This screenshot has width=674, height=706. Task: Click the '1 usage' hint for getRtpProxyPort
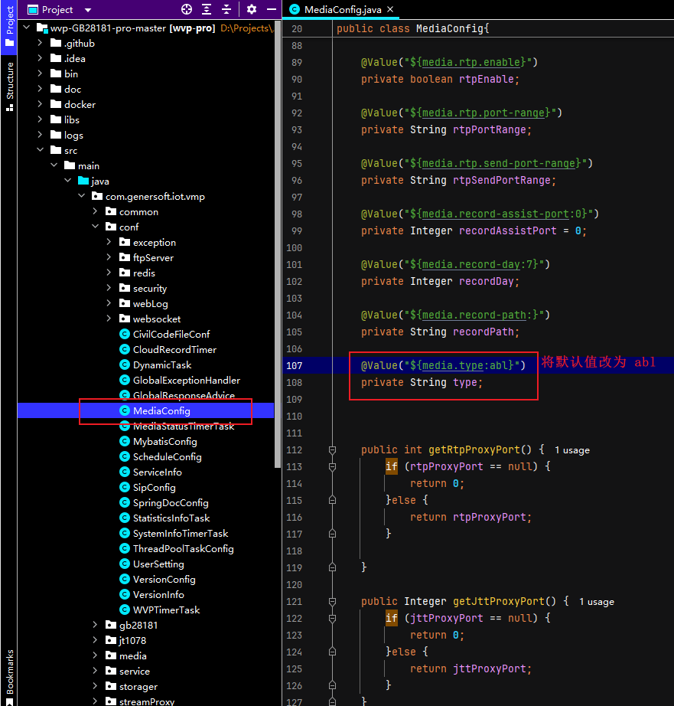pos(571,450)
